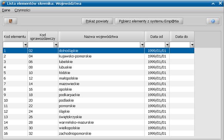This screenshot has height=140, width=224.
Task: Click element code 16 cell
Action: tap(15, 133)
